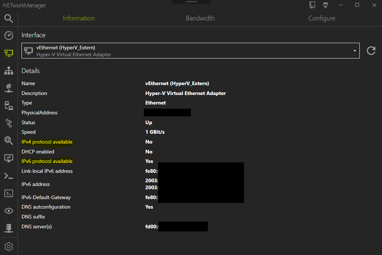The width and height of the screenshot is (382, 255).
Task: Click the refresh button next to interface dropdown
Action: point(371,51)
